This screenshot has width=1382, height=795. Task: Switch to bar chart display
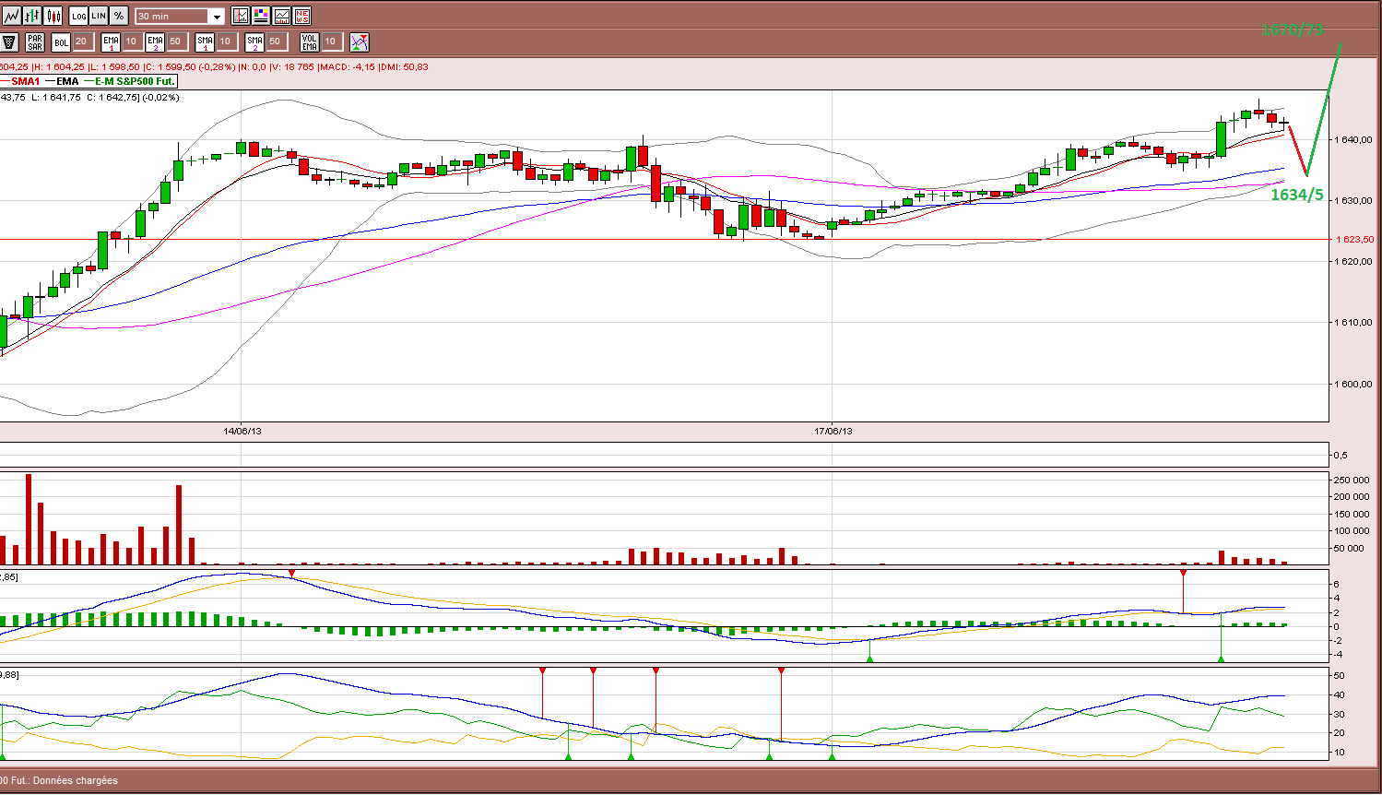pyautogui.click(x=32, y=16)
